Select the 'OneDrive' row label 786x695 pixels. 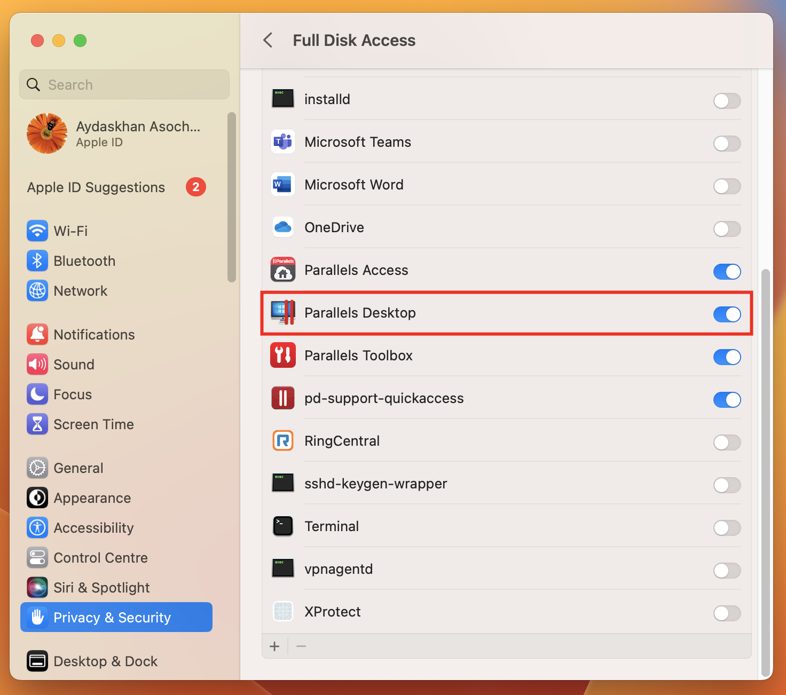click(x=334, y=227)
